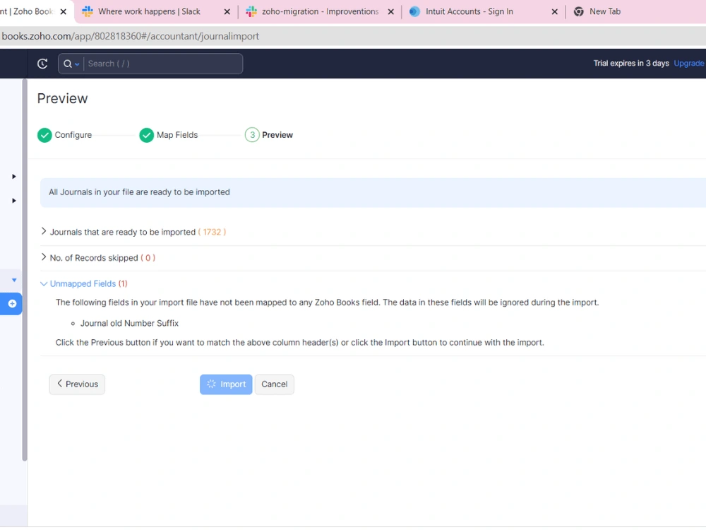Click the Recent Activities clock icon
Image resolution: width=706 pixels, height=530 pixels.
pos(42,63)
